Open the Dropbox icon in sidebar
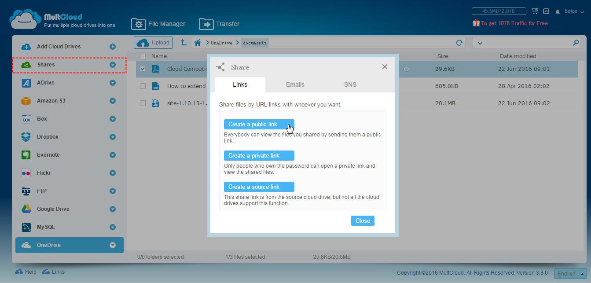 [26, 137]
